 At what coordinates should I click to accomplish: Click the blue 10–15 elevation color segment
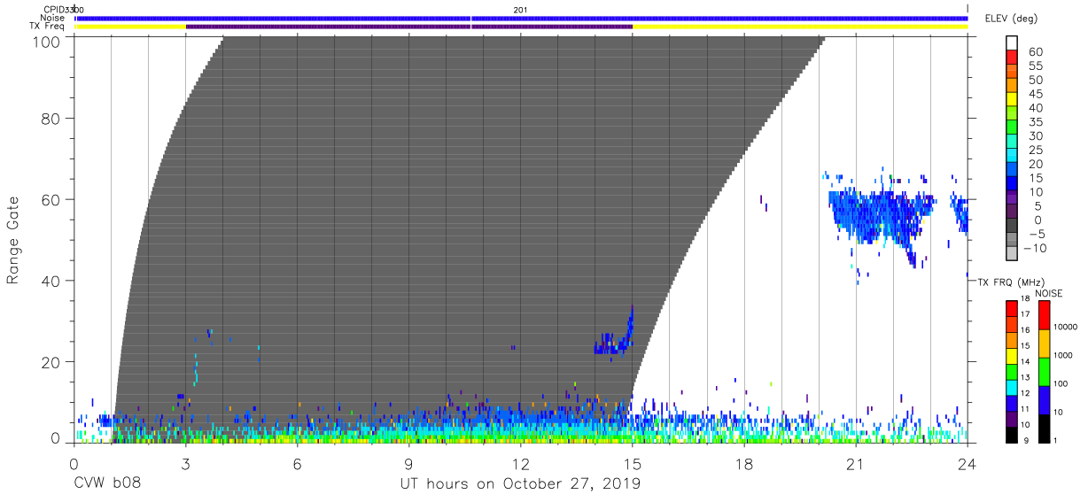(x=1012, y=184)
